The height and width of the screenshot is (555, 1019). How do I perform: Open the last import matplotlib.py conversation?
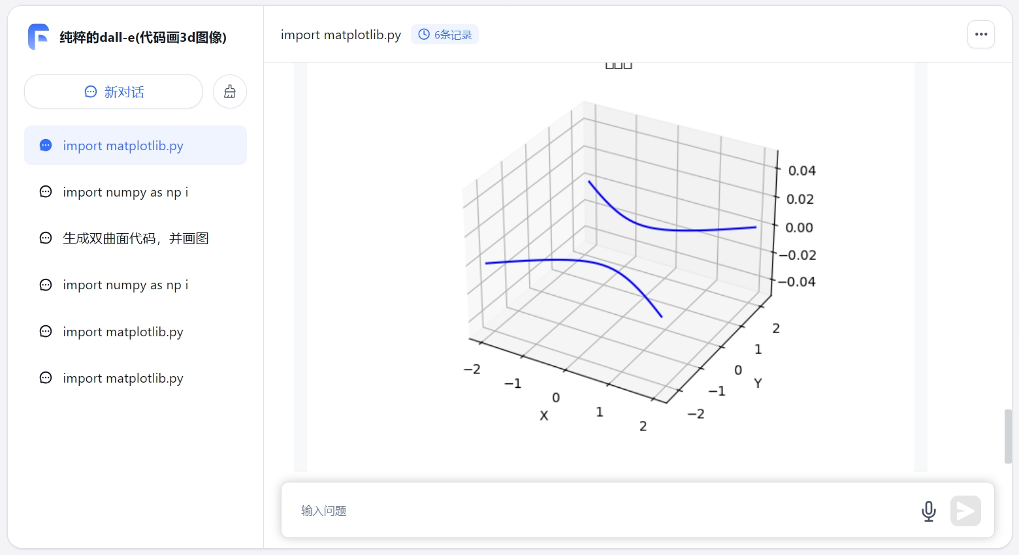pyautogui.click(x=123, y=378)
